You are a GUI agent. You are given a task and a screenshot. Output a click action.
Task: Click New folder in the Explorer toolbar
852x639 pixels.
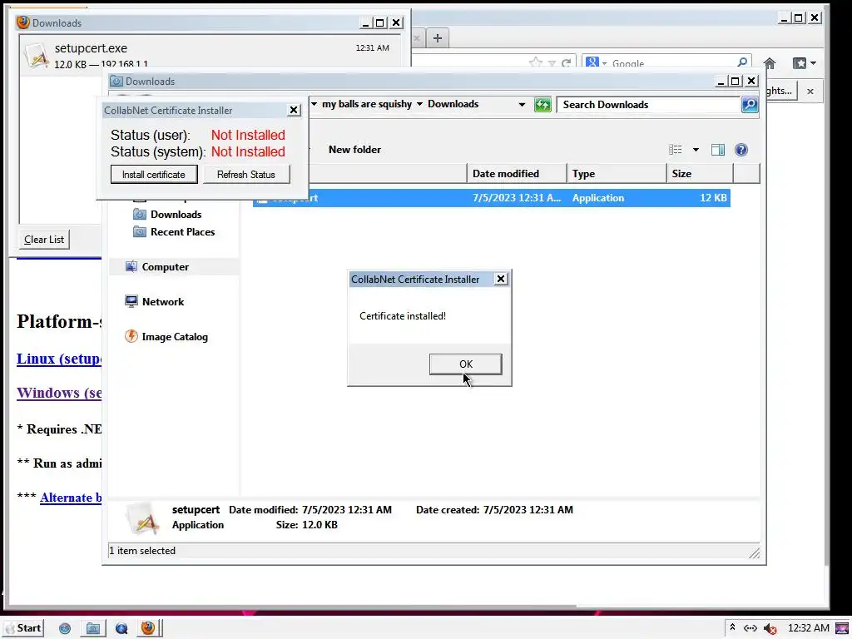[x=354, y=150]
